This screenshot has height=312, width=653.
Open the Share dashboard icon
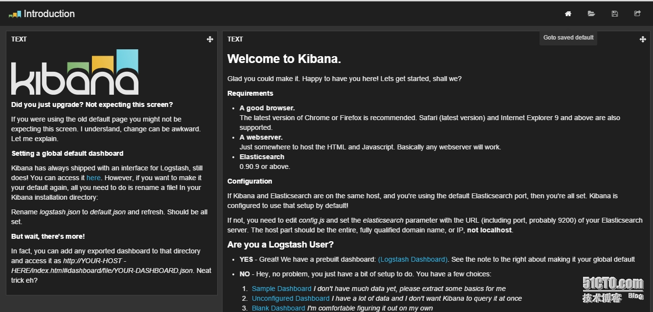point(637,14)
